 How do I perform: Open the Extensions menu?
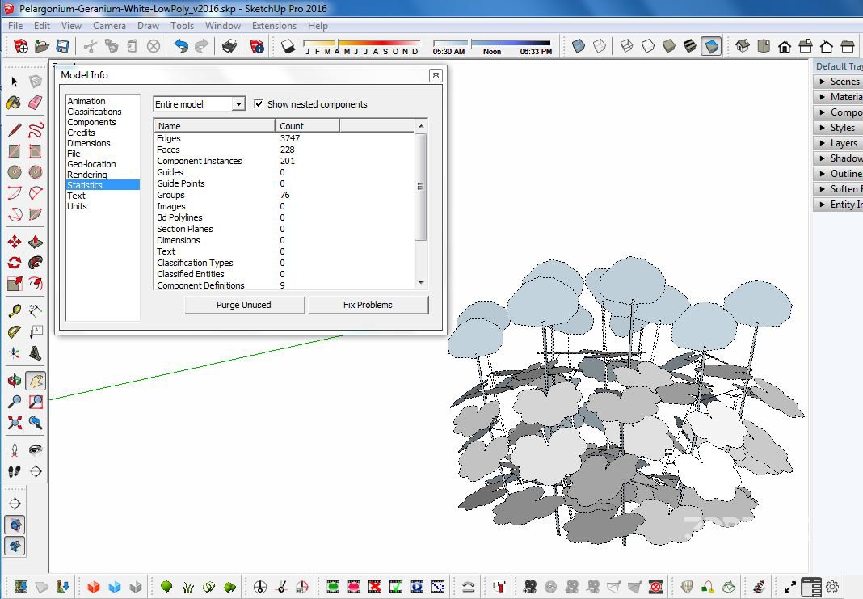tap(274, 26)
